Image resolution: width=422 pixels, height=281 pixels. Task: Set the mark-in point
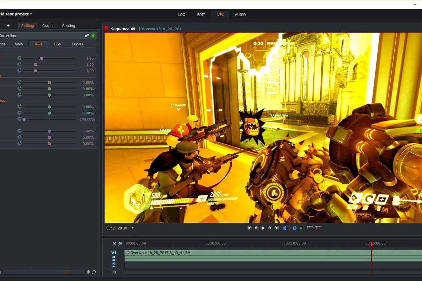tap(285, 228)
